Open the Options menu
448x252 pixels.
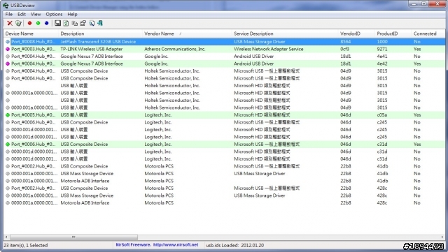[54, 14]
